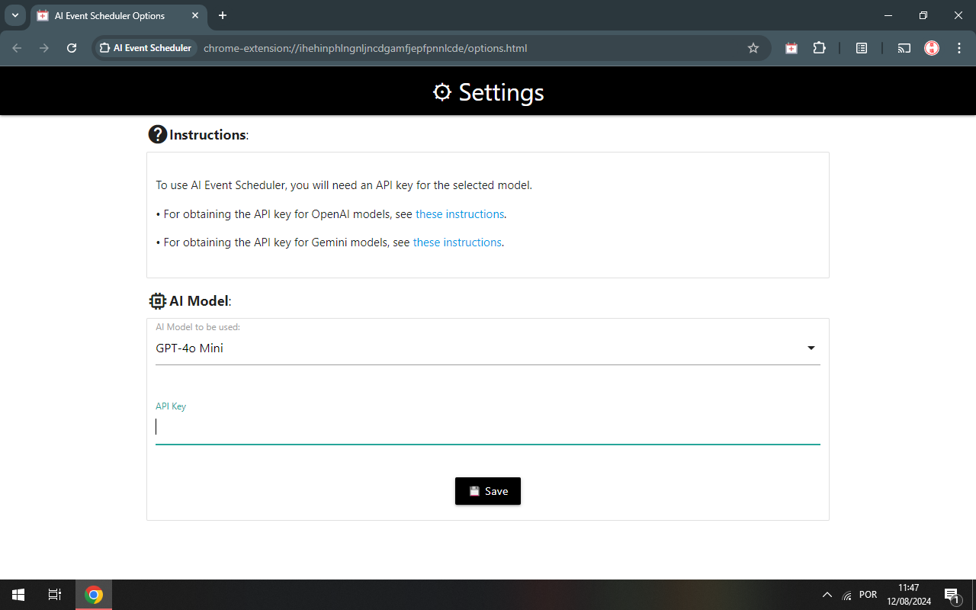The image size is (976, 610).
Task: Click the AI Model chip icon
Action: point(157,301)
